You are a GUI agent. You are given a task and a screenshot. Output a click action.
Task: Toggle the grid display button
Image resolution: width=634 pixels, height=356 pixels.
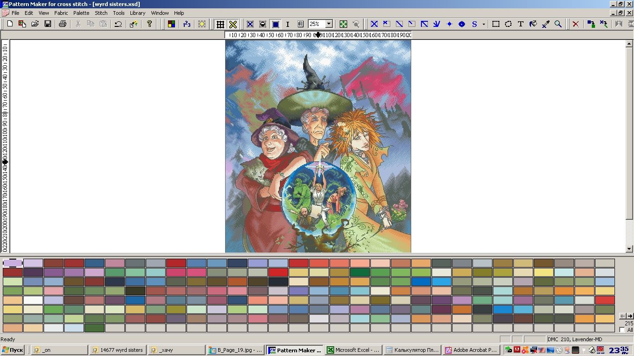coord(220,24)
